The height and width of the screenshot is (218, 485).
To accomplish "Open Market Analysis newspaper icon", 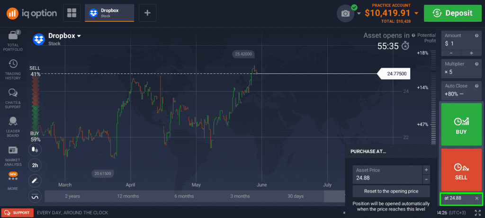I will pyautogui.click(x=13, y=150).
